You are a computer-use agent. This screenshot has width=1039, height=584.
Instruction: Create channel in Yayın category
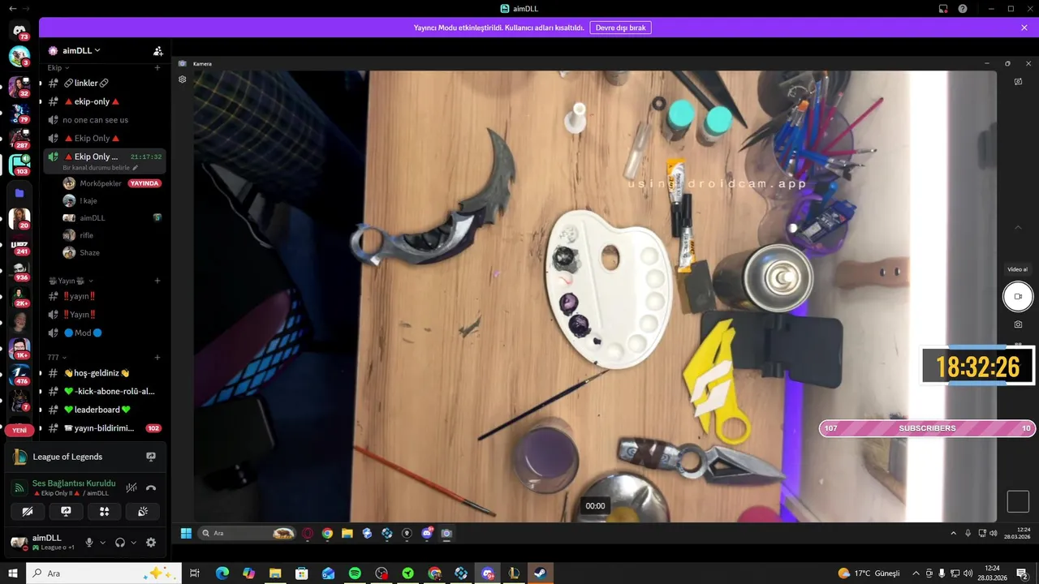(x=157, y=281)
